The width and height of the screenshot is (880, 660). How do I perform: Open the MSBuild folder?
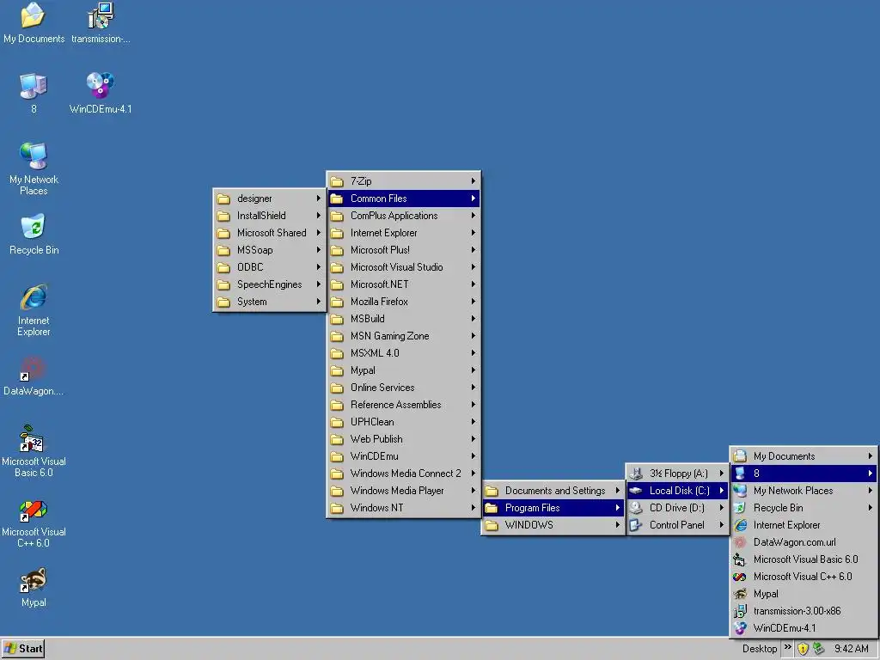[404, 319]
